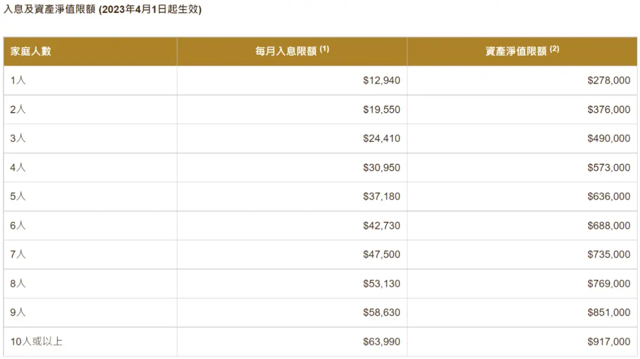This screenshot has width=640, height=359.
Task: Click the $42,730 income limit cell
Action: (x=382, y=226)
